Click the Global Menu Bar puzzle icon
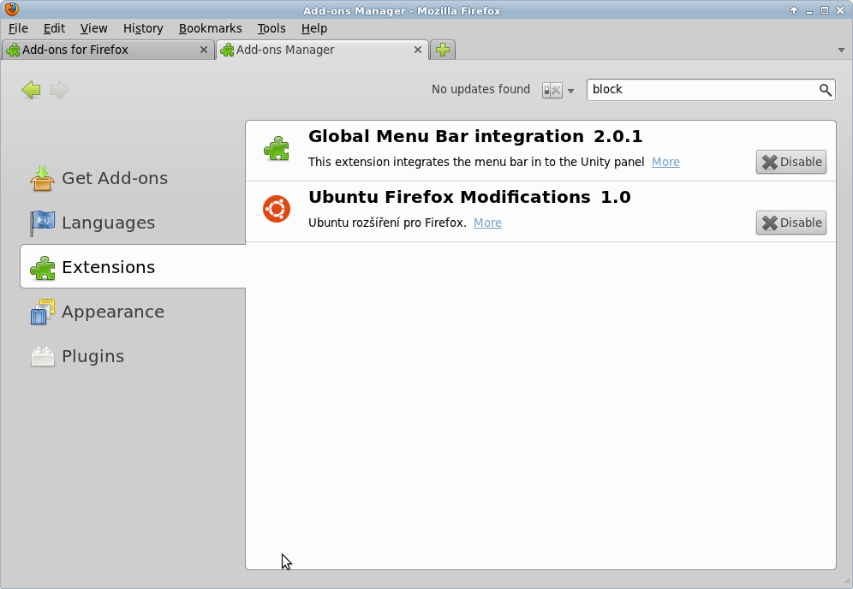 click(x=277, y=148)
